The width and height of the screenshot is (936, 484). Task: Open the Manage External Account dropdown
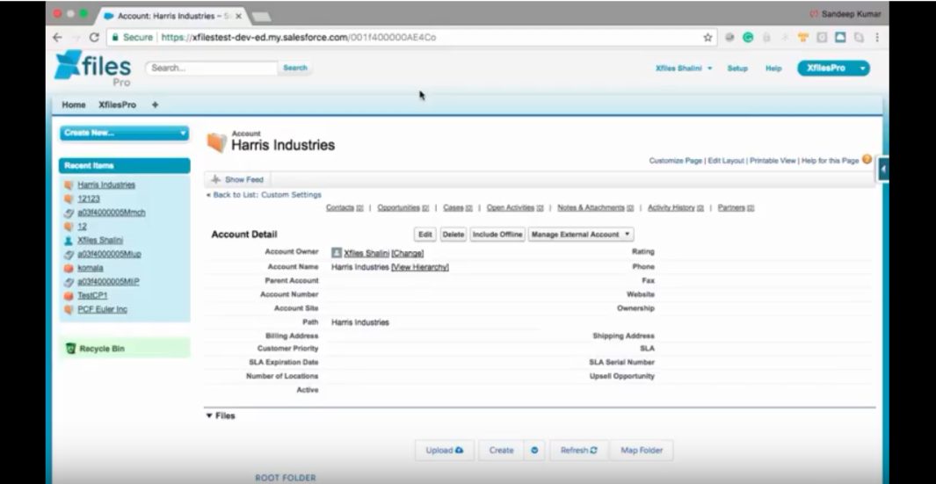pos(580,235)
